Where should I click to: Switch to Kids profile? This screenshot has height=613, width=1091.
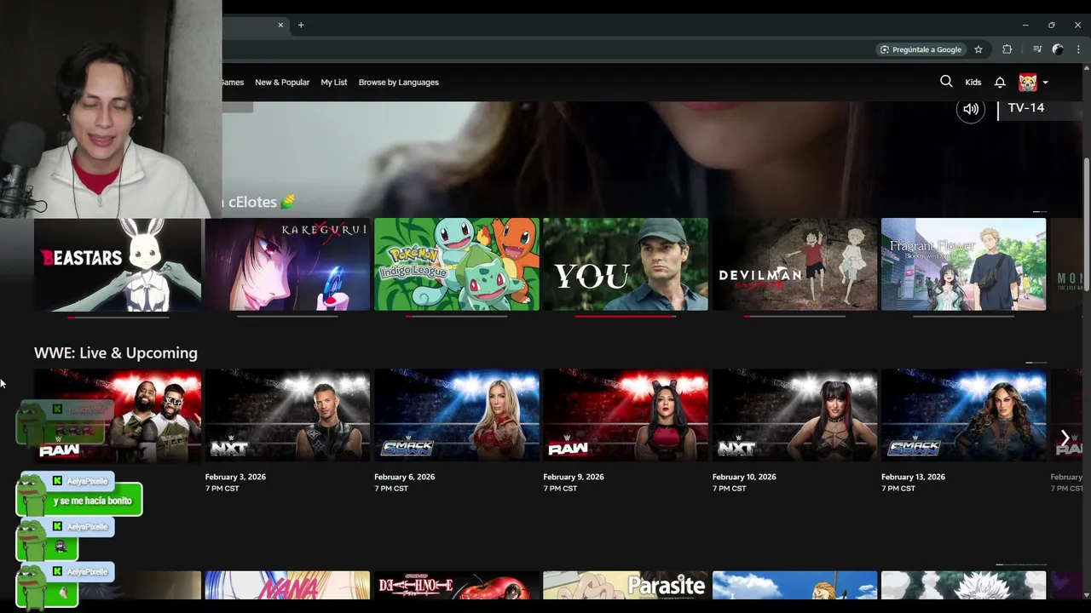(x=973, y=83)
